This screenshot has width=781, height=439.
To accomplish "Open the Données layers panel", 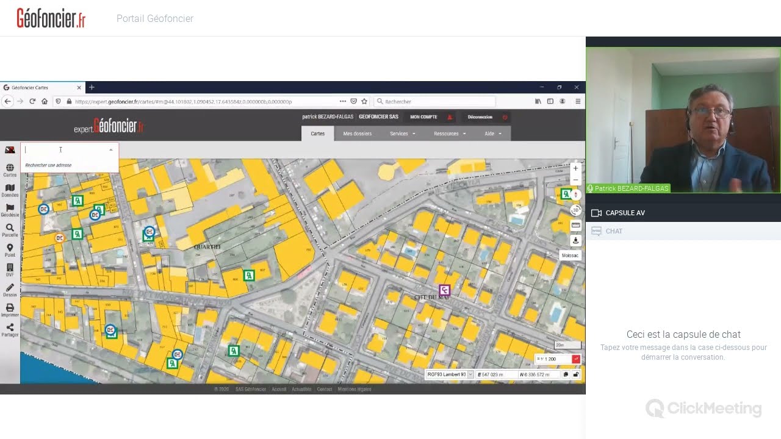I will coord(10,190).
